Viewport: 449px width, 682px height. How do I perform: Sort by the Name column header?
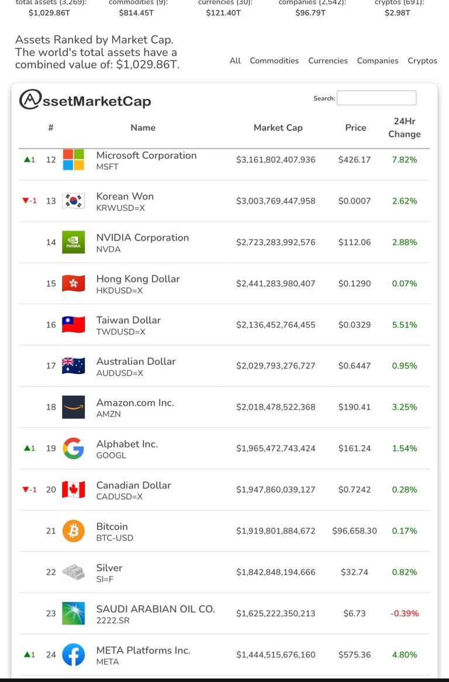[143, 128]
